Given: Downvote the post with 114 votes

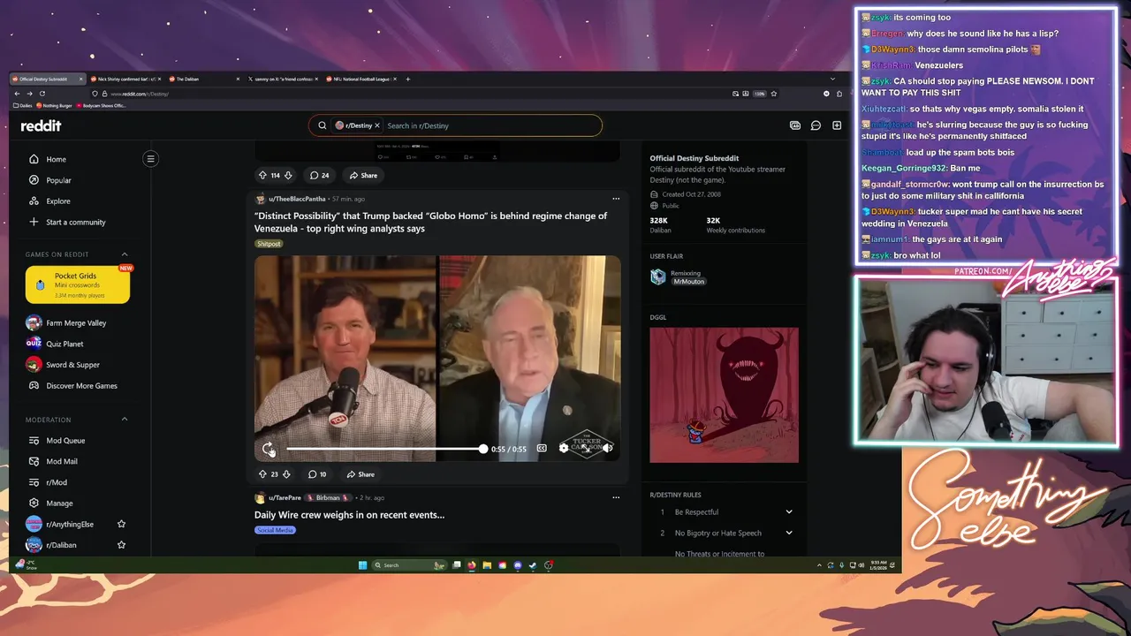Looking at the screenshot, I should [x=288, y=175].
